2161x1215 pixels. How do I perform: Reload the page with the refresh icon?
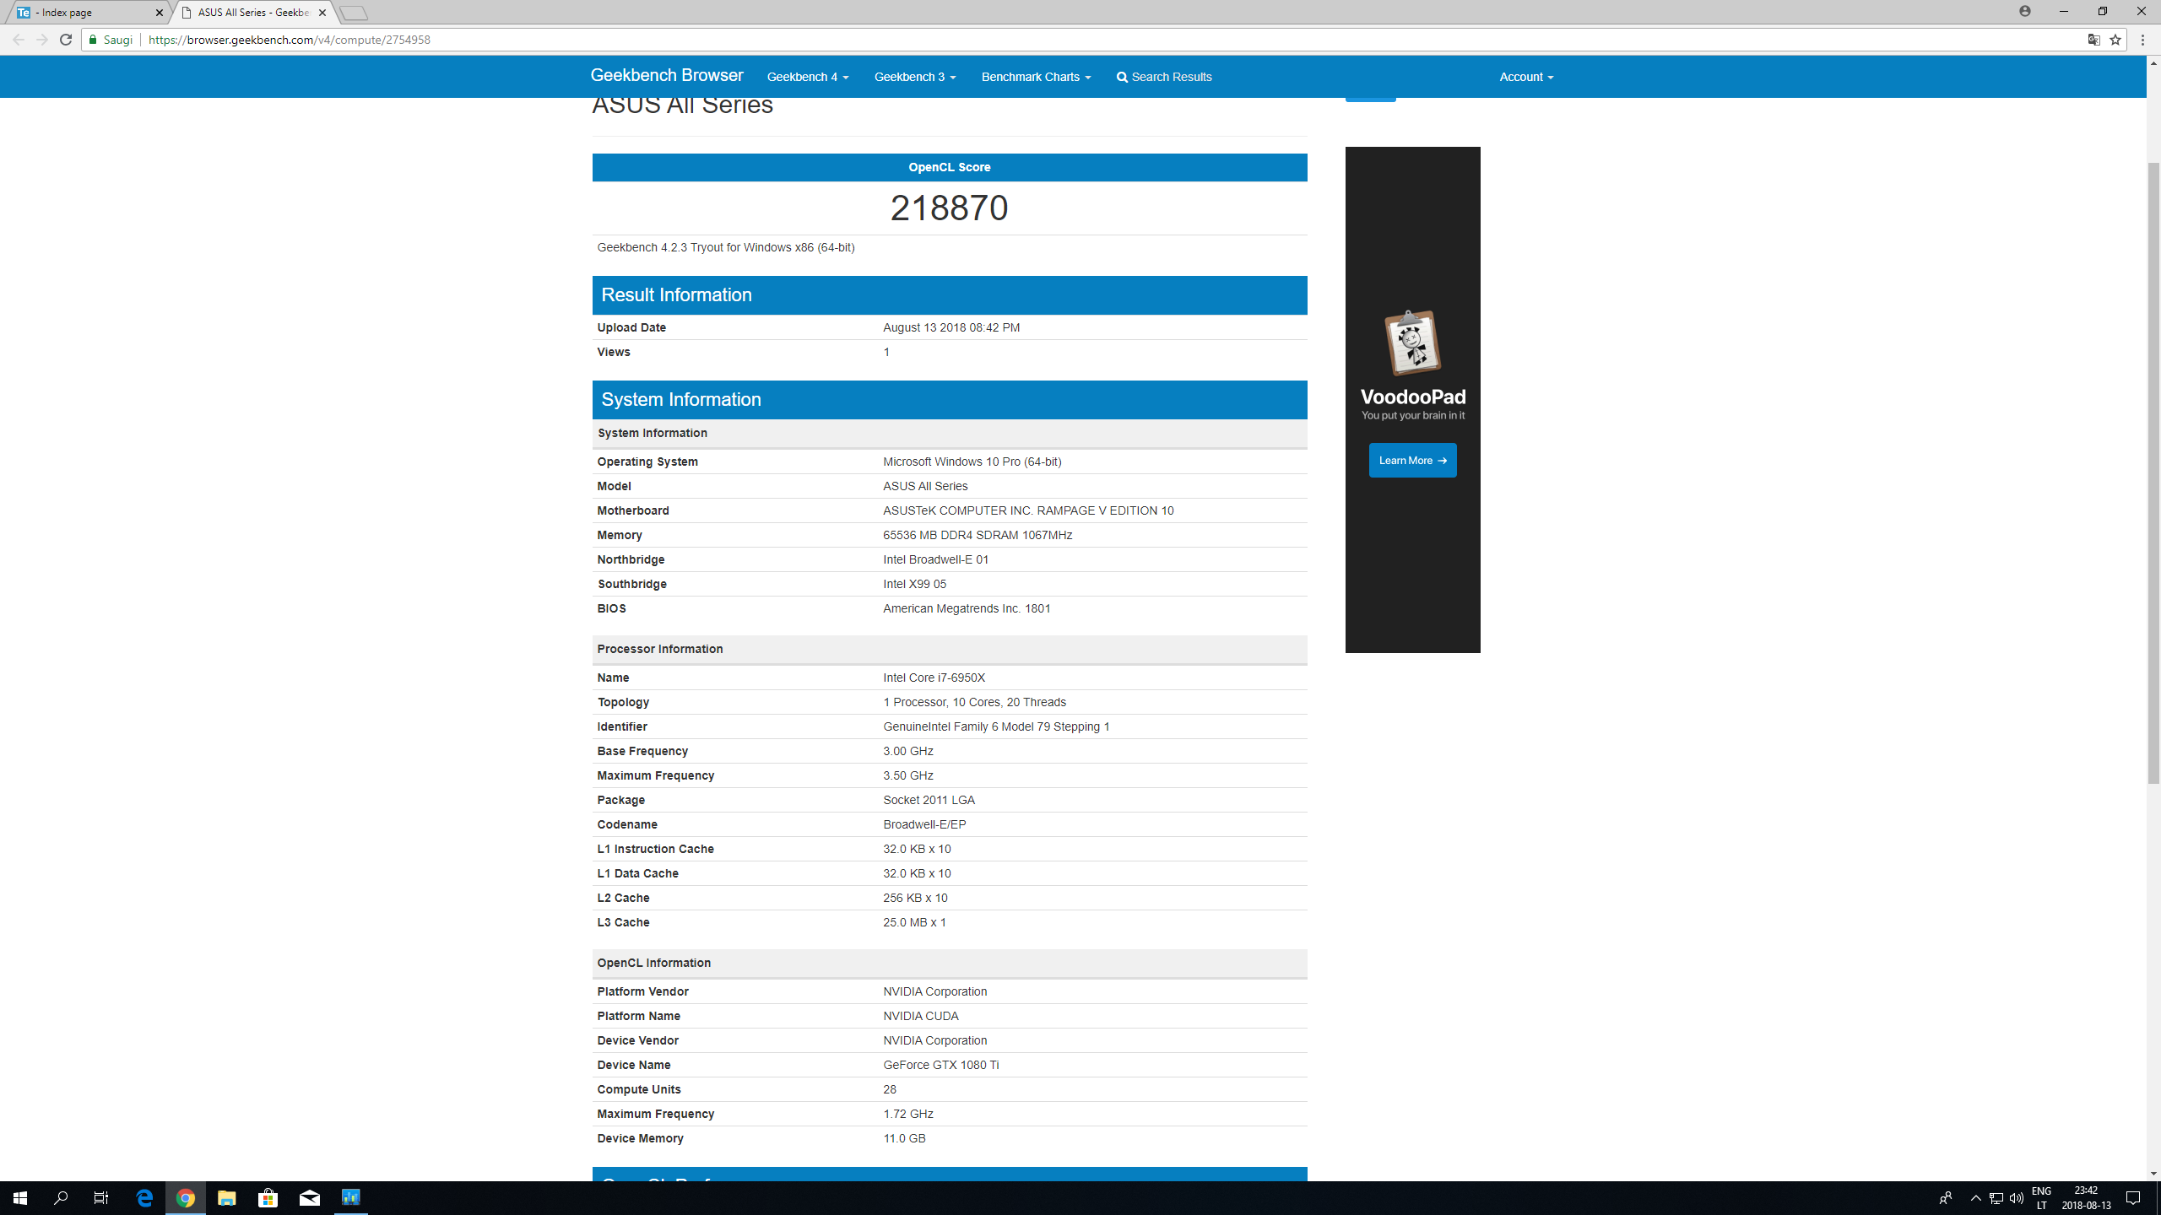[66, 40]
